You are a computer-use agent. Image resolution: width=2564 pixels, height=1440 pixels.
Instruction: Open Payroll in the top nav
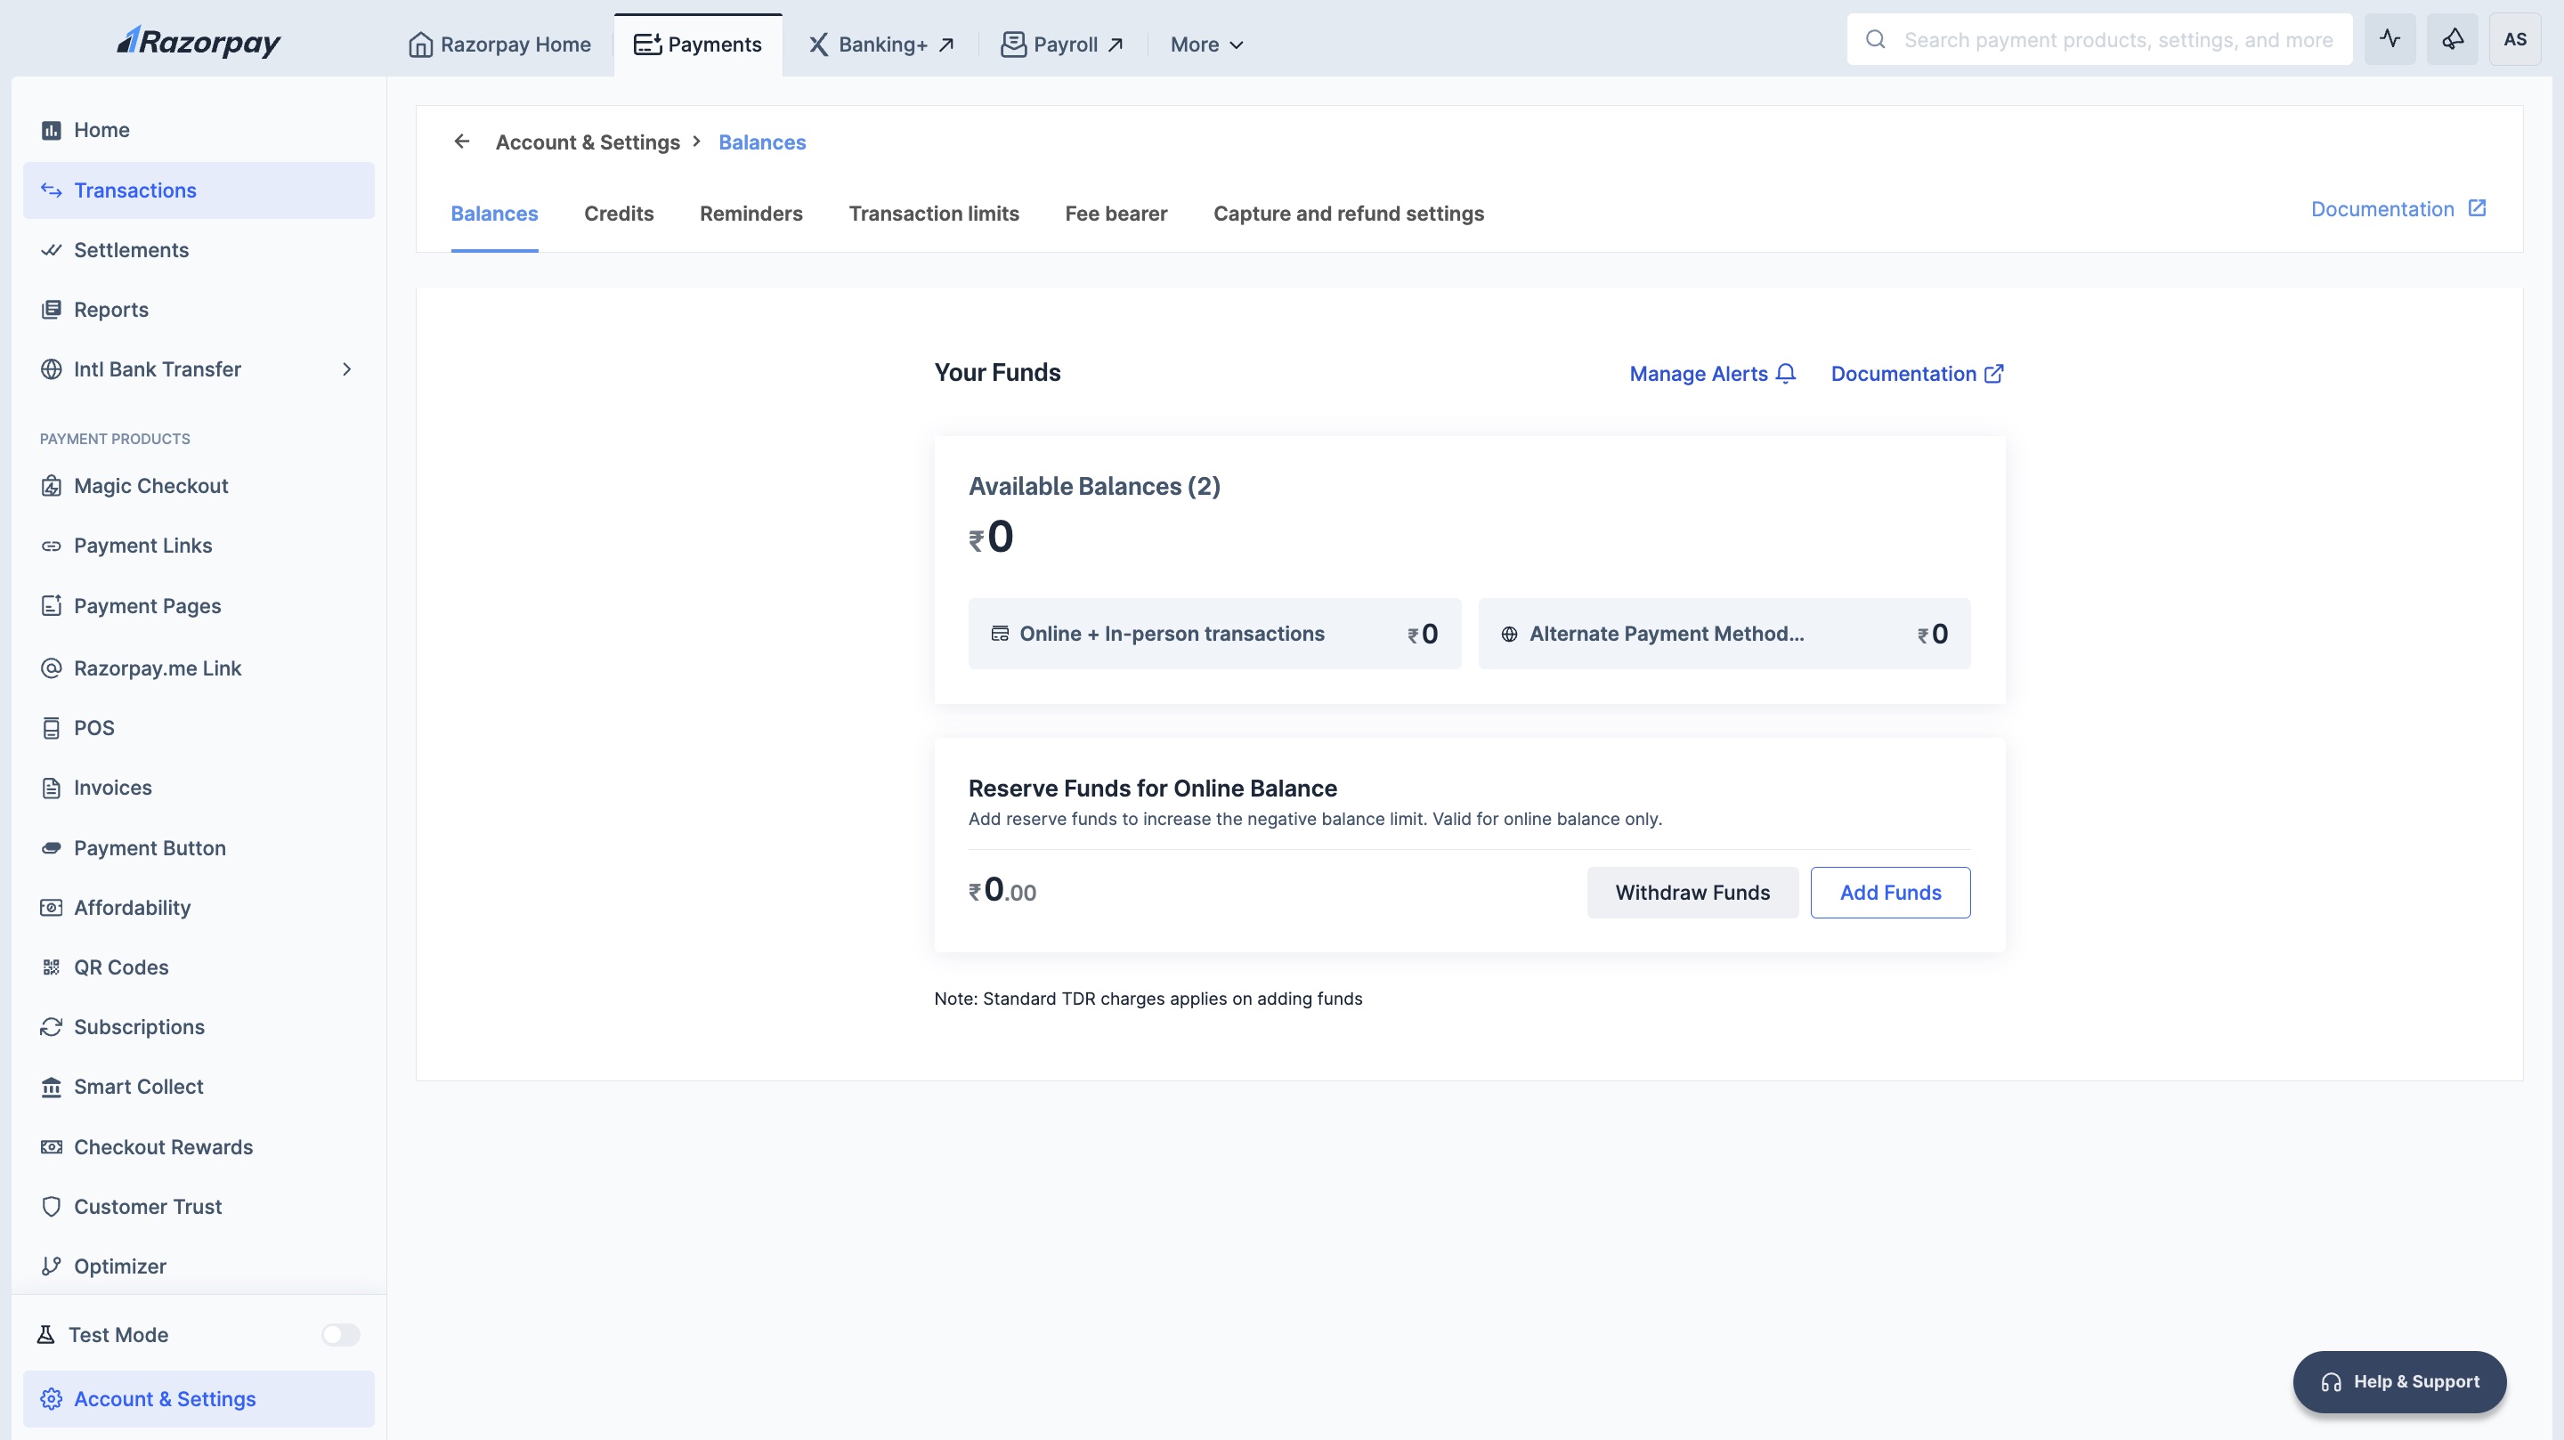pyautogui.click(x=1063, y=44)
